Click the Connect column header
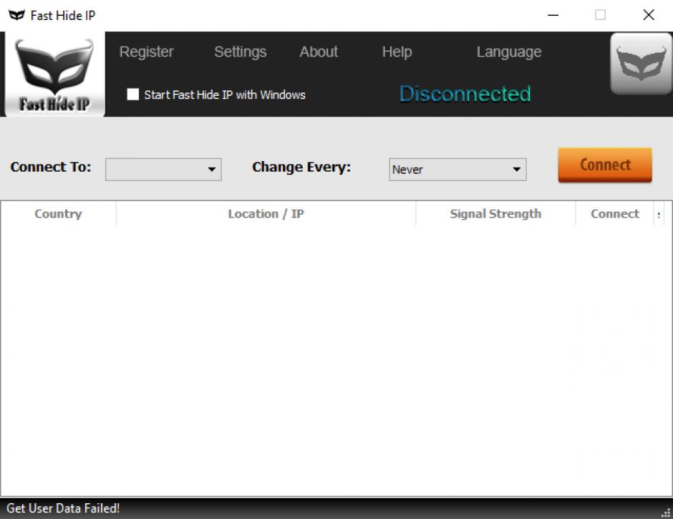673x519 pixels. pos(614,214)
